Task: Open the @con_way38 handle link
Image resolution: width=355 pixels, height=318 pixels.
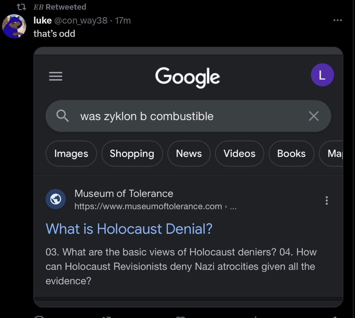Action: coord(80,20)
